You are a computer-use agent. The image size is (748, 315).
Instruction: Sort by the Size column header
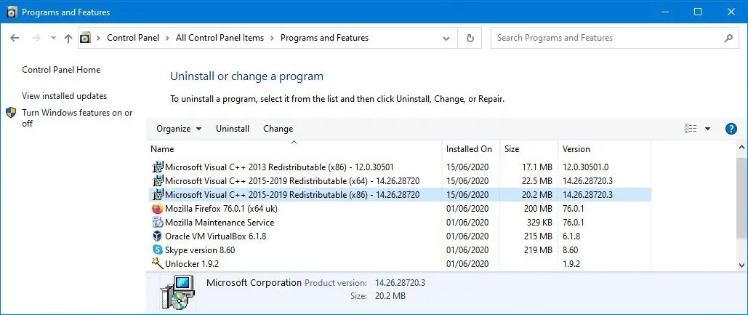point(528,149)
